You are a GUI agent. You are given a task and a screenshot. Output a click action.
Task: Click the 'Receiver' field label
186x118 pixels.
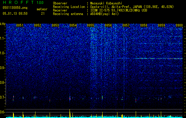(60, 10)
